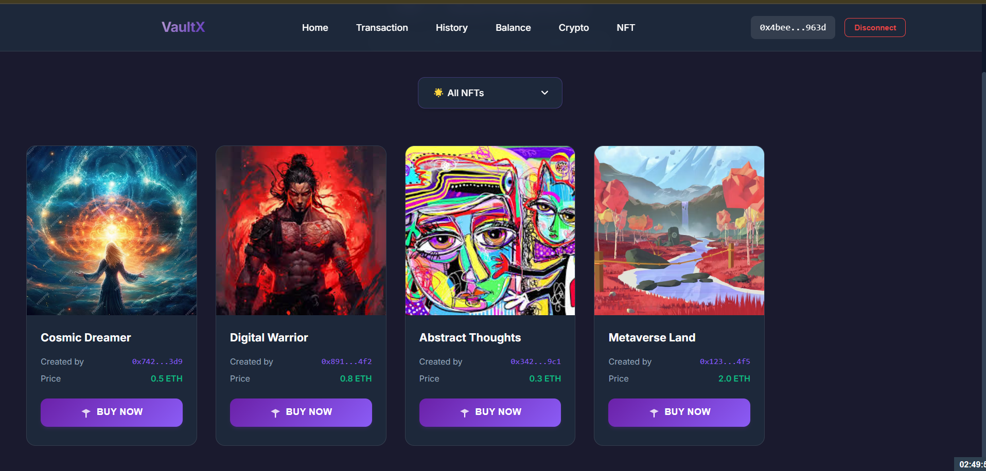Switch to the Balance page
This screenshot has width=986, height=471.
(513, 28)
